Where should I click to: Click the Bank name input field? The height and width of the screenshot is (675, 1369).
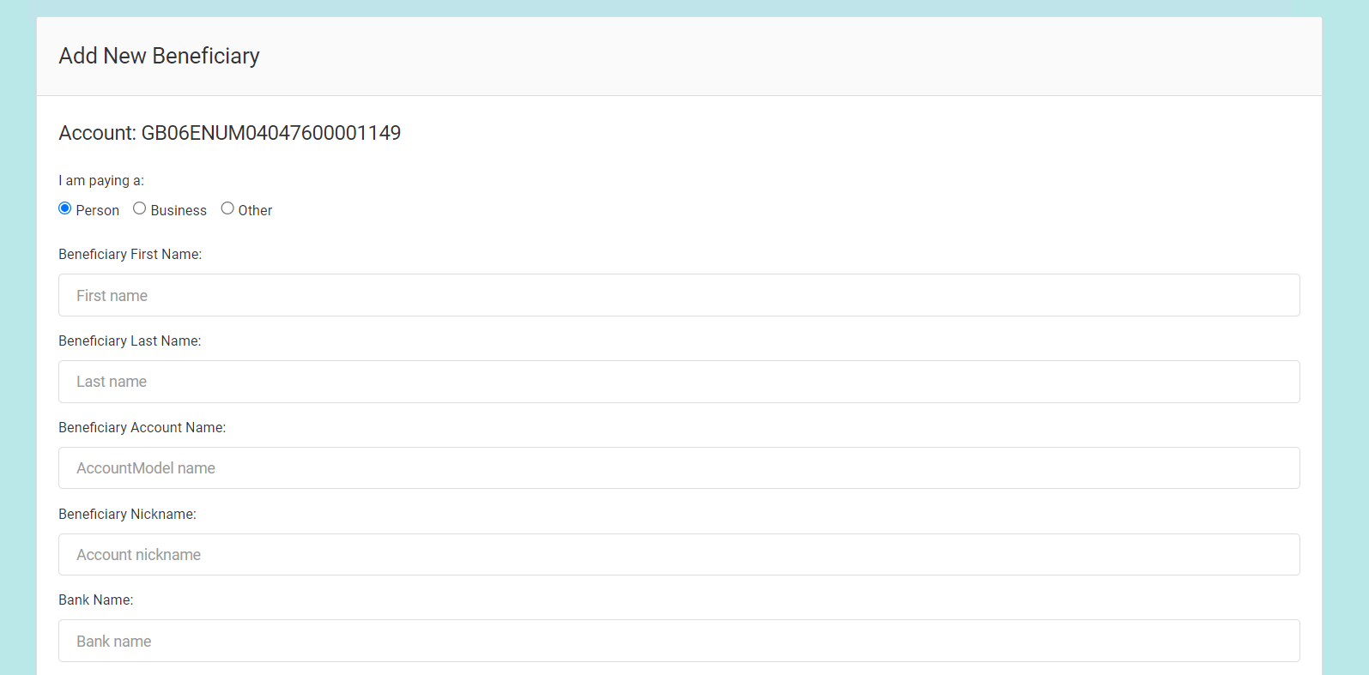pos(678,641)
